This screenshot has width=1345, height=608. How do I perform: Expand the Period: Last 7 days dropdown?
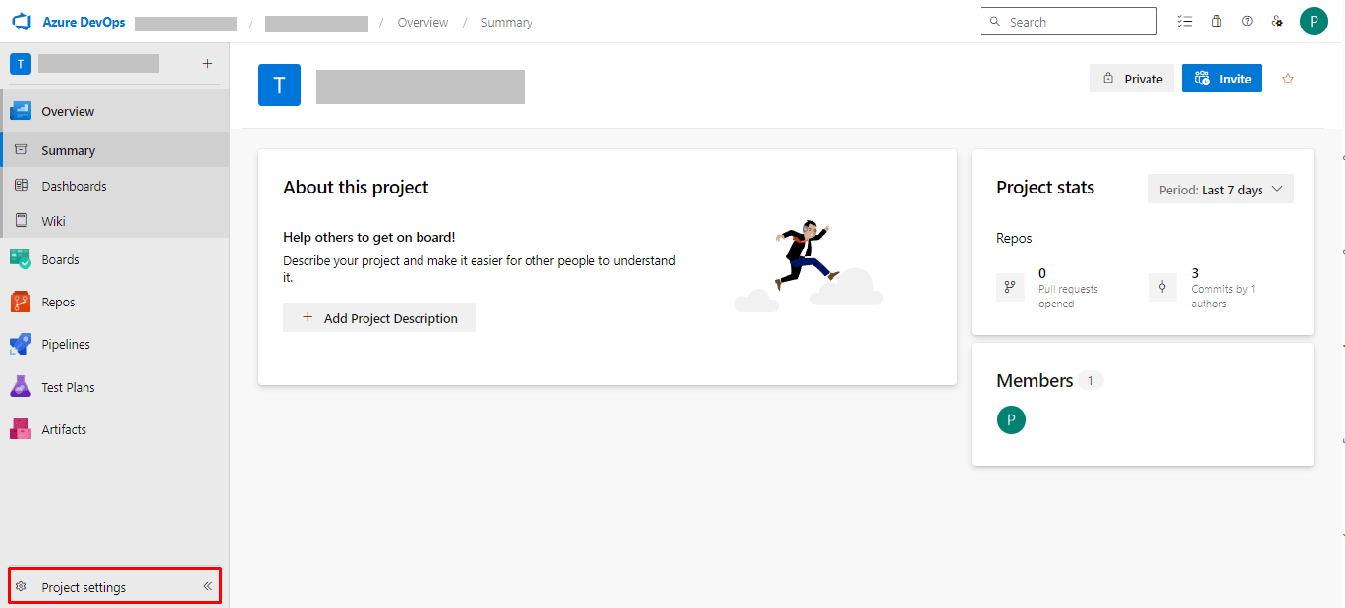[1220, 190]
